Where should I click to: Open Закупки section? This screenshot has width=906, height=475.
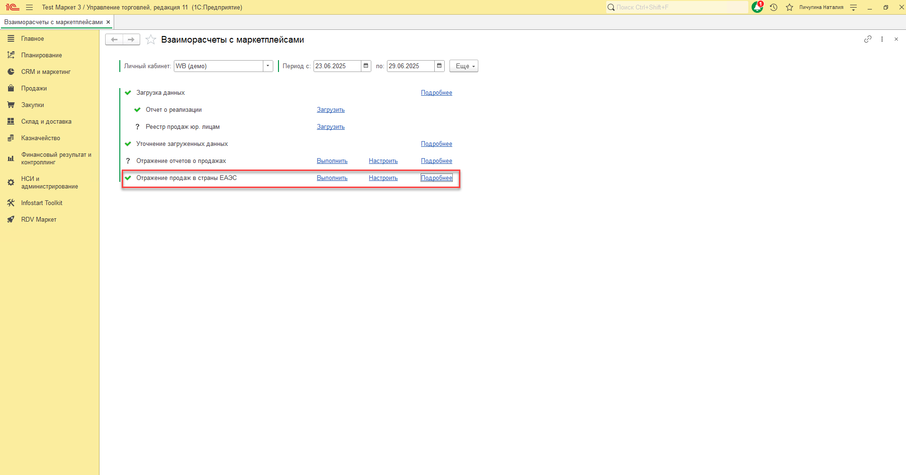coord(50,105)
